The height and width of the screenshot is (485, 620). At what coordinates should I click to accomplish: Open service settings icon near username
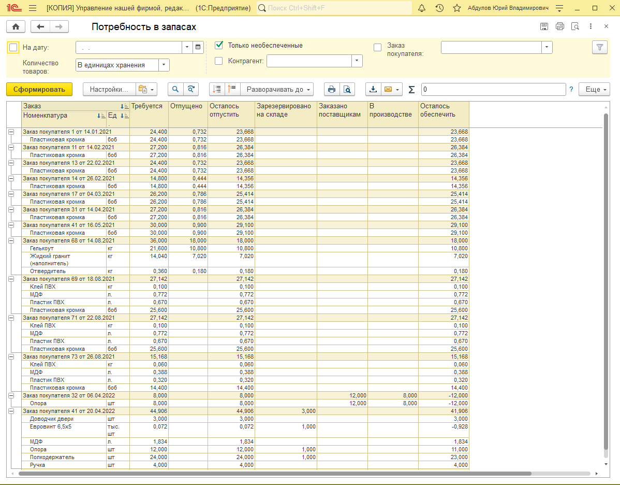[x=559, y=8]
